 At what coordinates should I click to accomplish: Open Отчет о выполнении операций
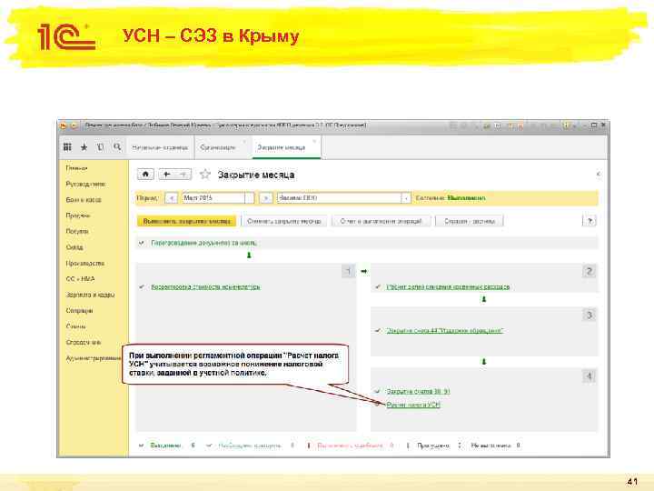[x=381, y=221]
